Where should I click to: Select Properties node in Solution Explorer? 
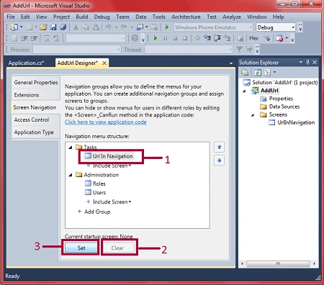pyautogui.click(x=276, y=99)
